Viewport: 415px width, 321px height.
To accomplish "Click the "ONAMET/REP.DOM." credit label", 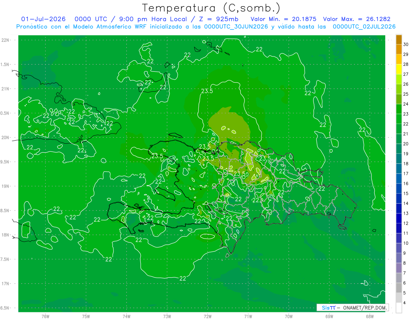I will pos(365,307).
